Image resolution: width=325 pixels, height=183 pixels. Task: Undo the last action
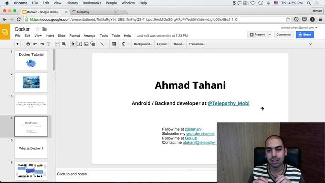pos(35,44)
